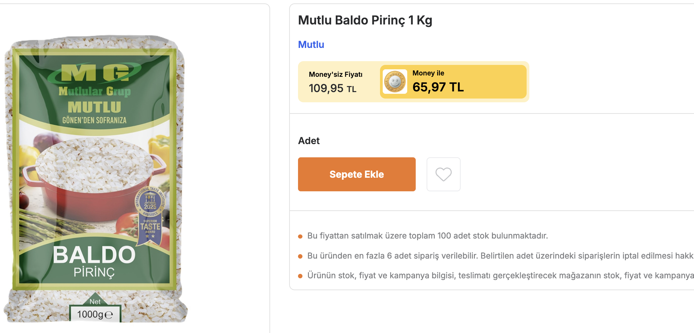Screen dimensions: 694x333
Task: Click the product title Mutlu Baldo Pirinç 1 Kg
Action: tap(365, 20)
